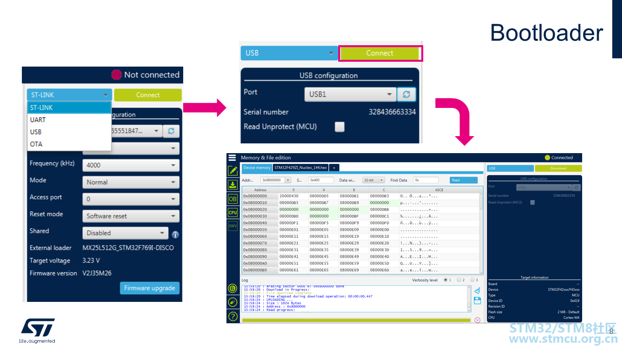Open the External Loaders EL icon

pos(232,288)
